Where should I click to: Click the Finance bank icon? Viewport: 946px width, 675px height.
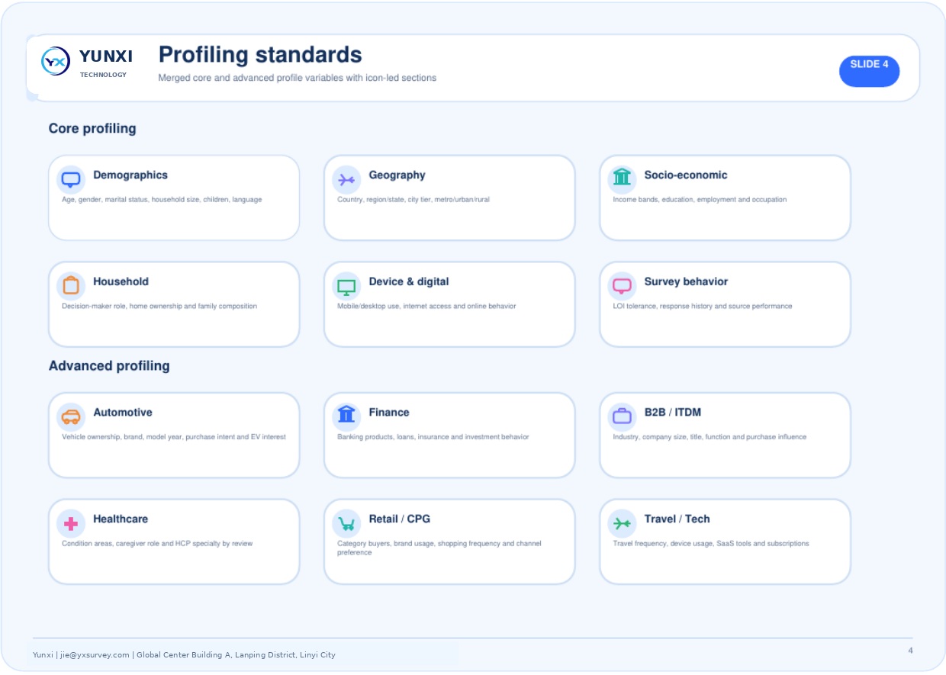[x=346, y=415]
